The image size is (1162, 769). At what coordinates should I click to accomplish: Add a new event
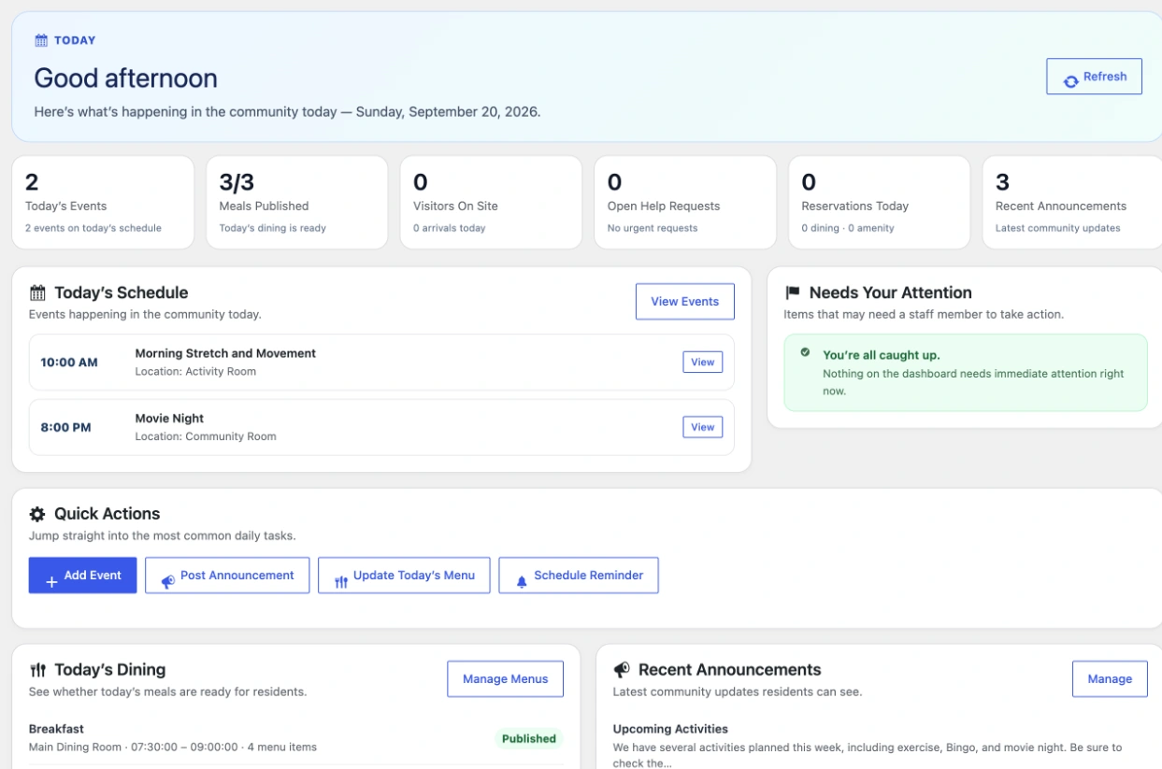coord(82,576)
